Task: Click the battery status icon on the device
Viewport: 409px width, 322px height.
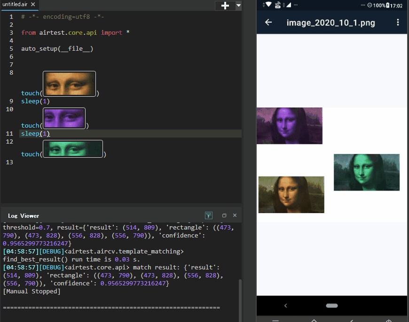Action: tap(387, 5)
